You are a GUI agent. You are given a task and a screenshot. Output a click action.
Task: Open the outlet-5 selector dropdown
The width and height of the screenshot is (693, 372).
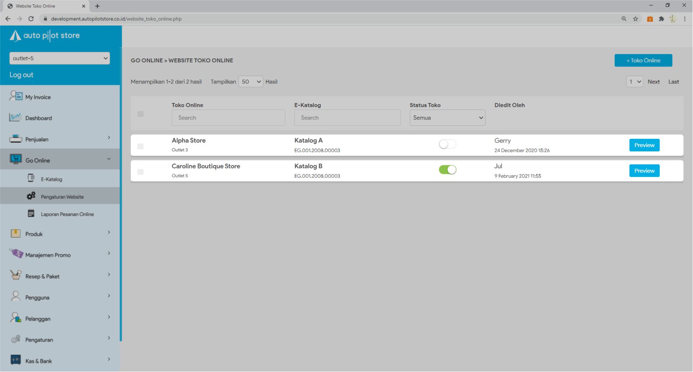point(59,58)
